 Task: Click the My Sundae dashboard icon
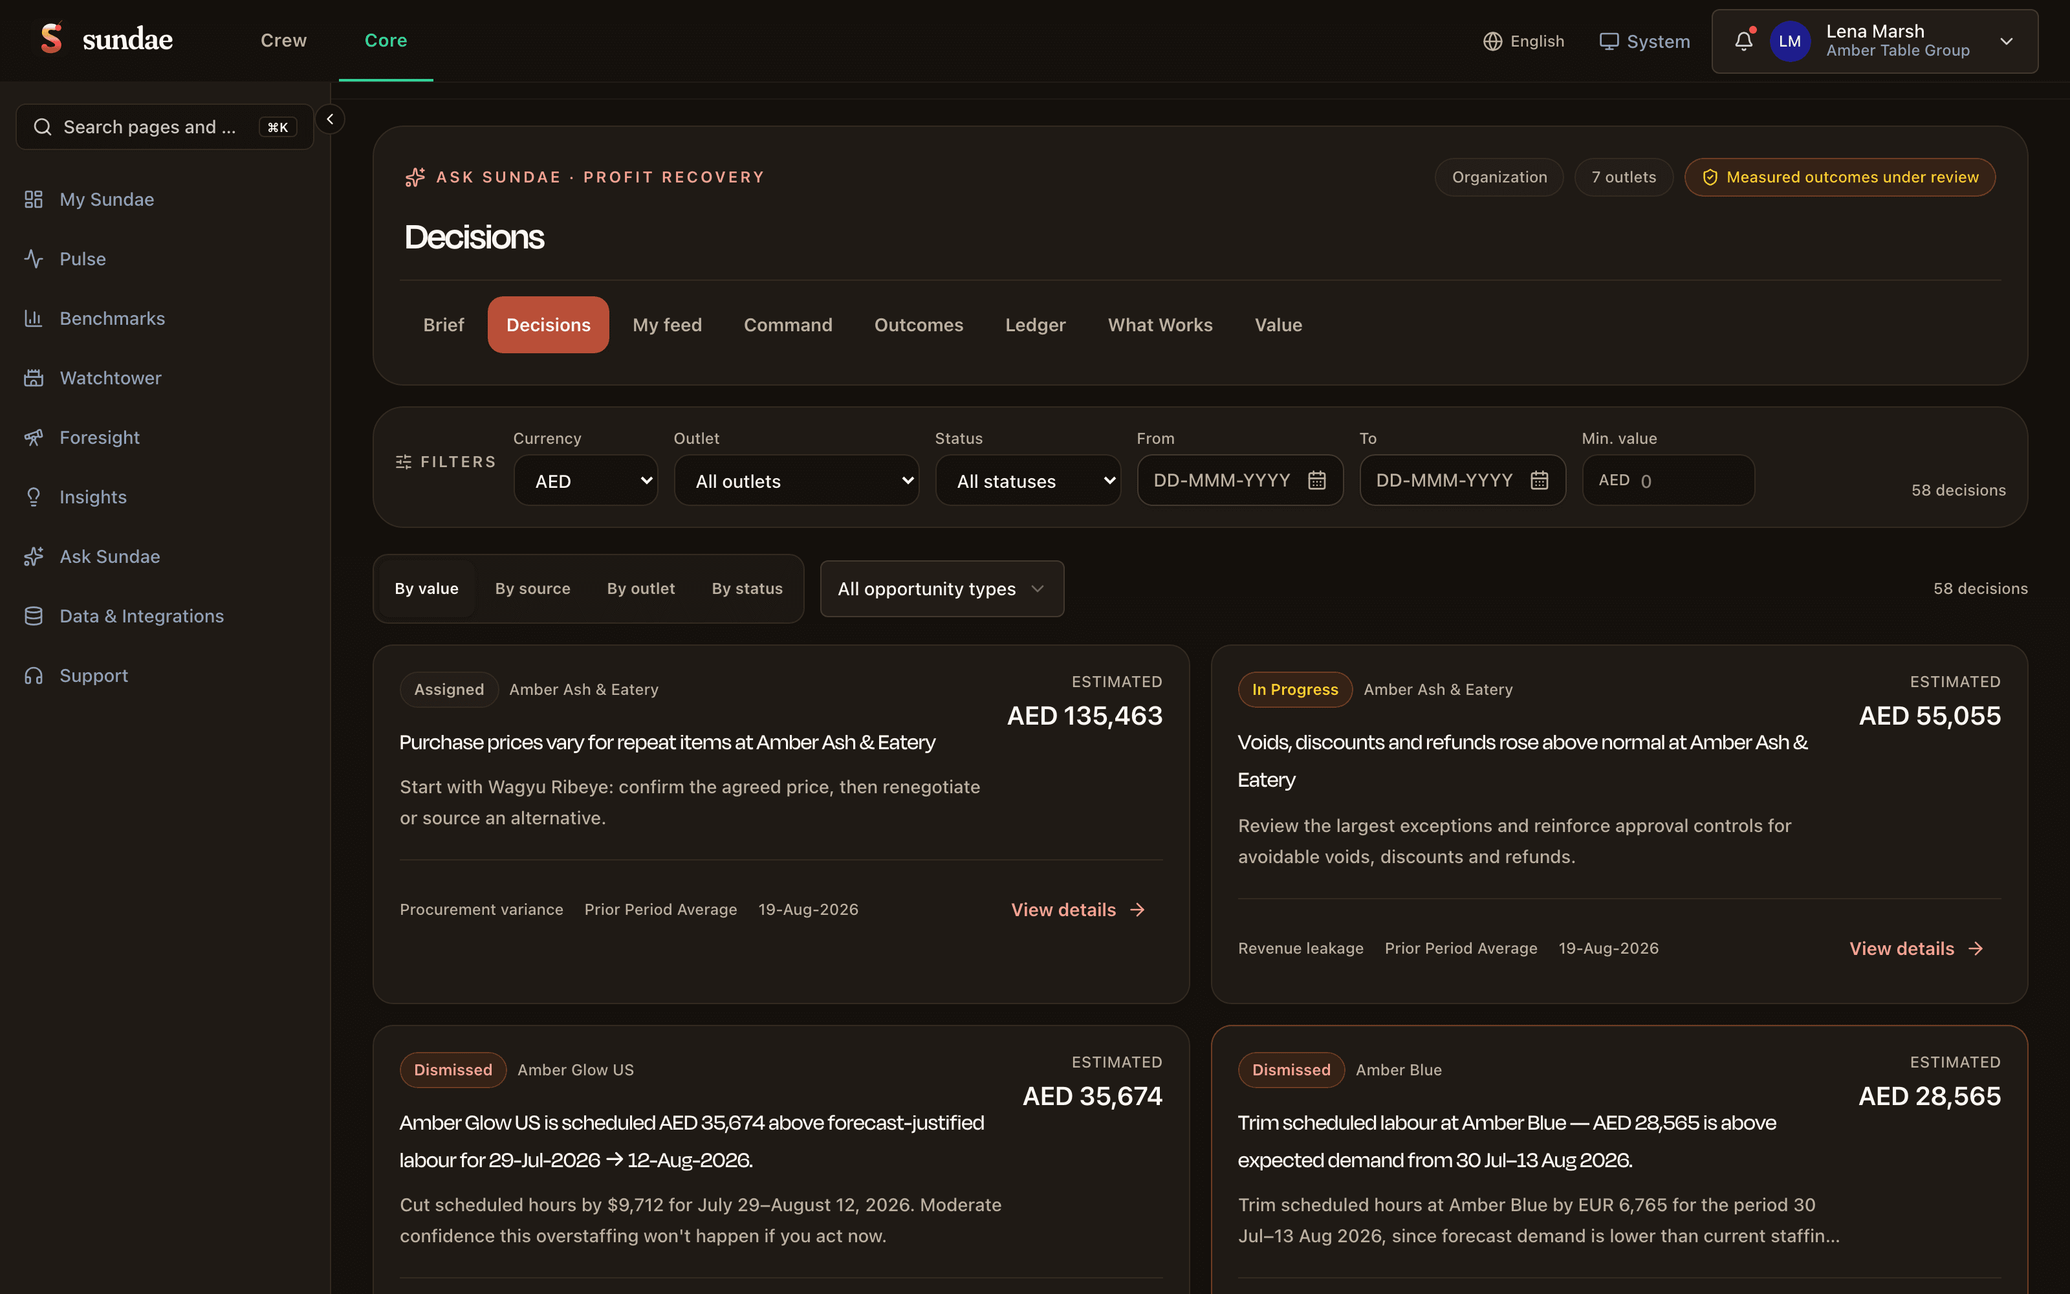[34, 199]
